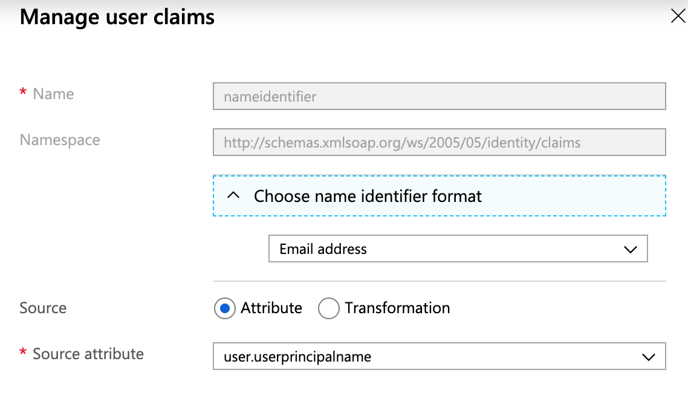
Task: Select the Attribute radio button
Action: [x=225, y=308]
